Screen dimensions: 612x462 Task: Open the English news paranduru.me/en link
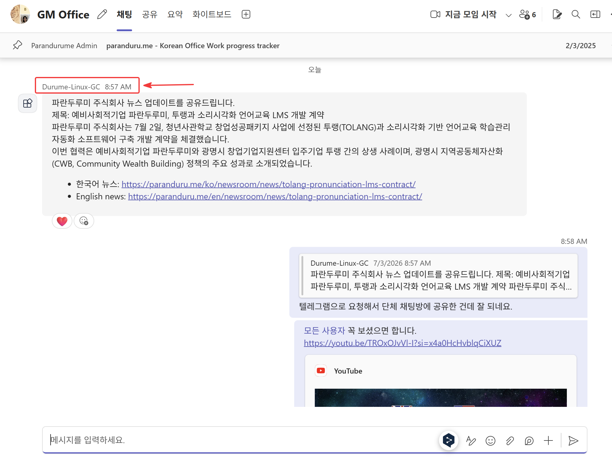(275, 196)
